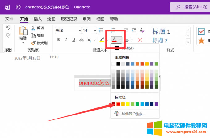Screen dimensions: 210x138
Task: Click the bulleted list icon
Action: (x=101, y=30)
